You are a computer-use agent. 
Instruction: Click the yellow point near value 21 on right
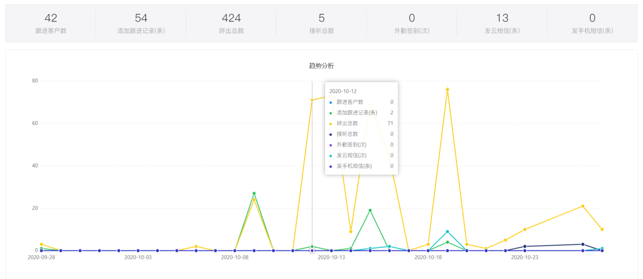[x=582, y=206]
